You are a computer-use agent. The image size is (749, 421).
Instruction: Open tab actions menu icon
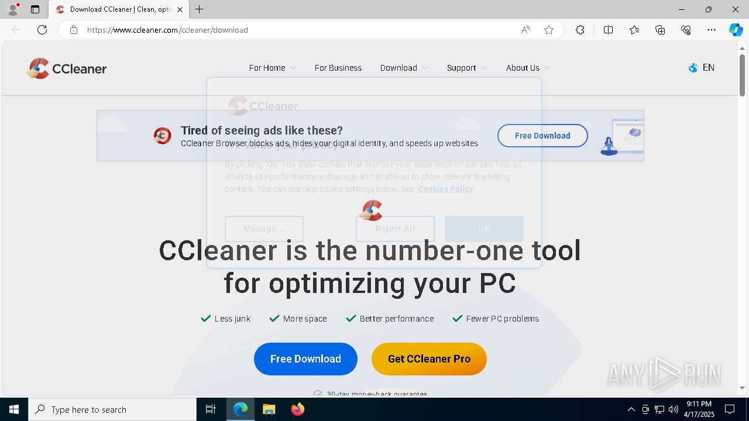(35, 9)
